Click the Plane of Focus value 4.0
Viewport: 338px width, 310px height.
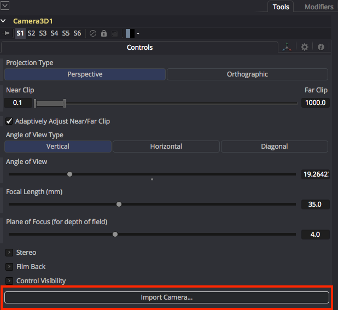pyautogui.click(x=316, y=235)
